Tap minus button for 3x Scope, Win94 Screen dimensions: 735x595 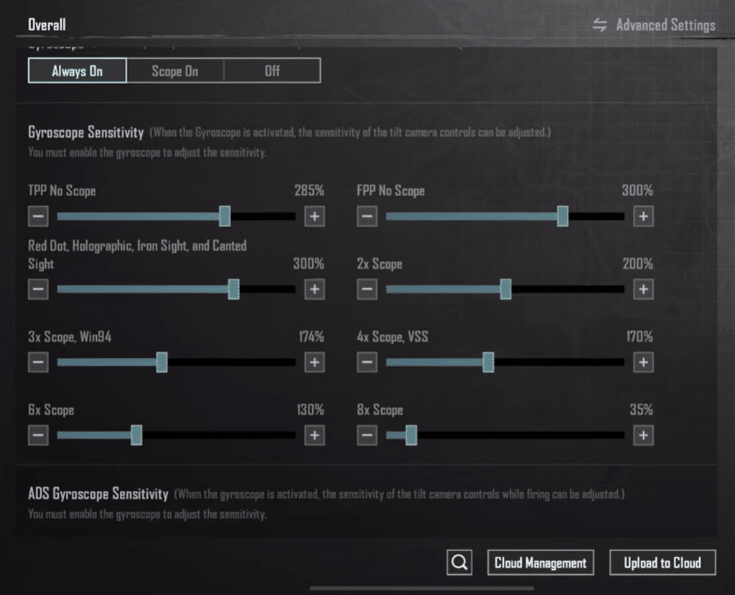[x=38, y=362]
